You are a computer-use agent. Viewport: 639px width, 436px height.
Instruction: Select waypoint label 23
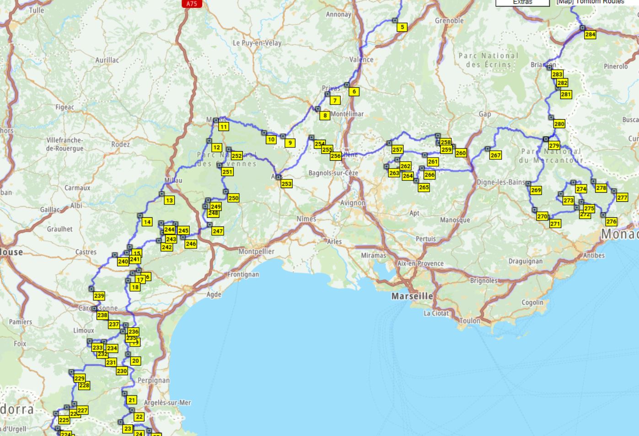(128, 429)
